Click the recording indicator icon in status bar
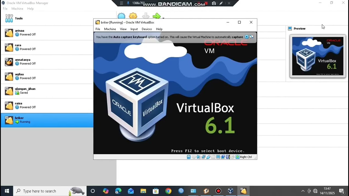349x196 pixels. tap(223, 157)
